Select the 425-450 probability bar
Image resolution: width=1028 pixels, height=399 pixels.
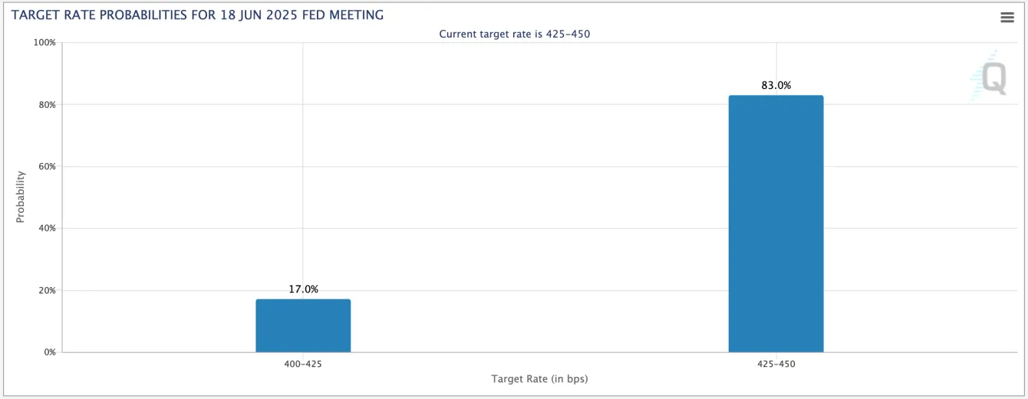pos(776,224)
